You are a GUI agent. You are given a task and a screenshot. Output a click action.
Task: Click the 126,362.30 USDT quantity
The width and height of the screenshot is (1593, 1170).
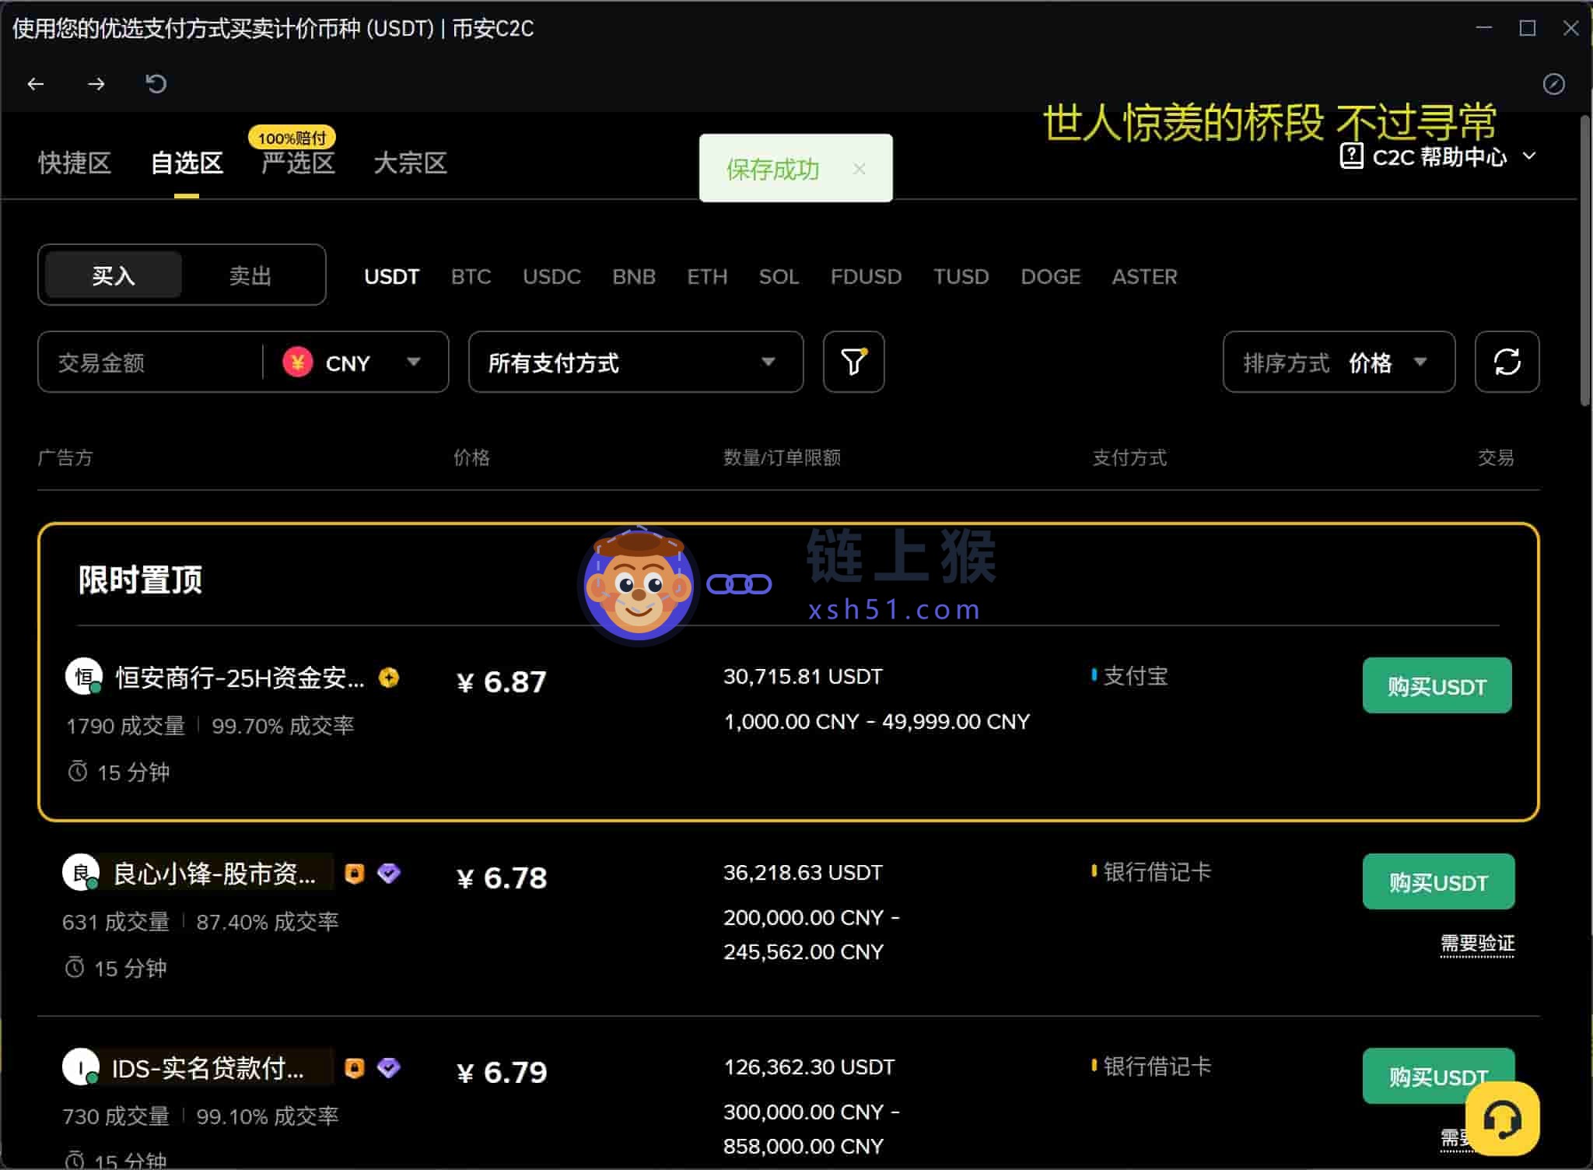coord(809,1067)
